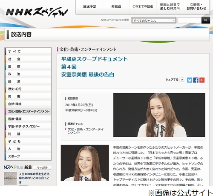
Task: Open the share help question mark
Action: pos(182,80)
